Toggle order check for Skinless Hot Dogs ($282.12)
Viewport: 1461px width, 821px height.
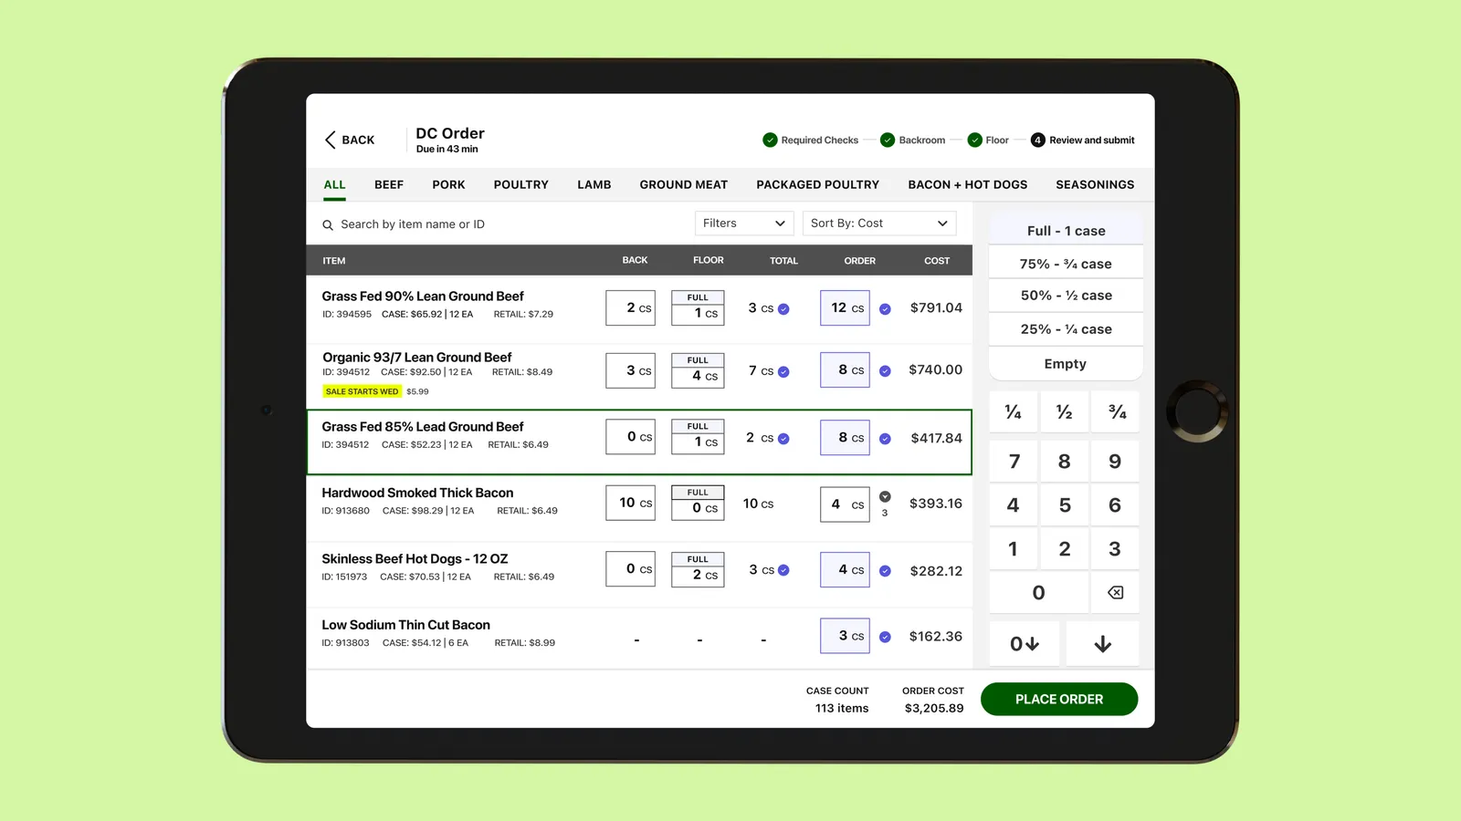pyautogui.click(x=885, y=571)
